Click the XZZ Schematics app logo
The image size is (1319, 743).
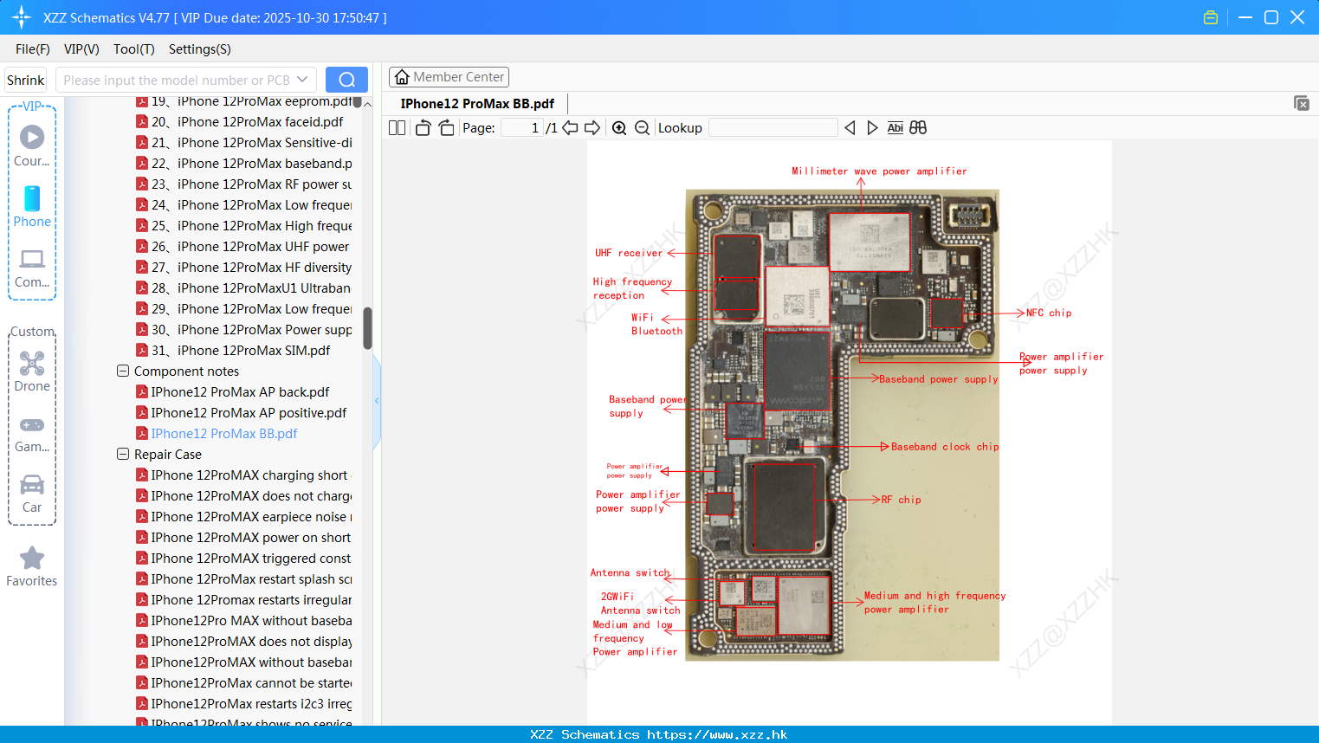pos(22,17)
